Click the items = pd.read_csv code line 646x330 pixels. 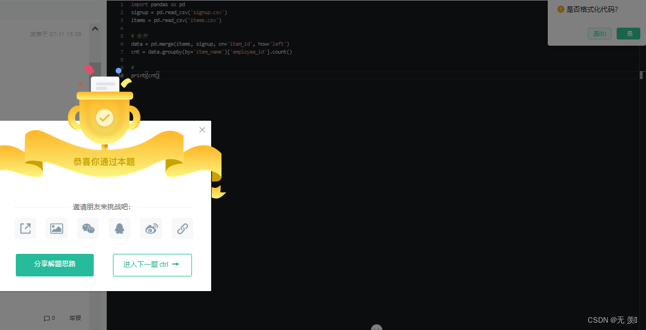176,20
